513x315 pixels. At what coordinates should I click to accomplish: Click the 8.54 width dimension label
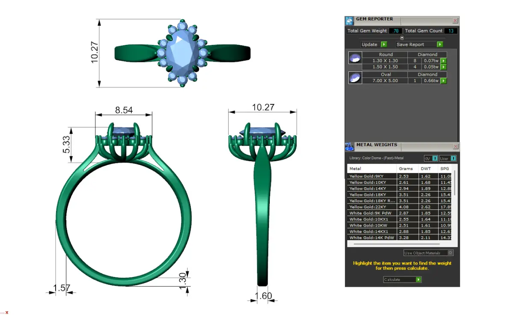click(x=124, y=110)
